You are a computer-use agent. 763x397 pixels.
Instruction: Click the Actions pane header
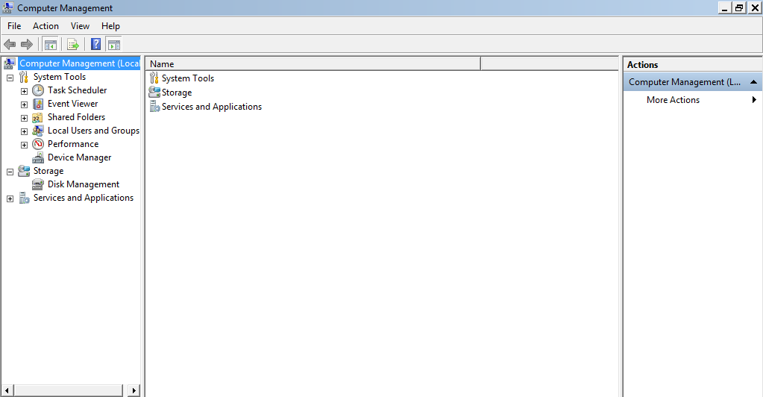point(692,64)
